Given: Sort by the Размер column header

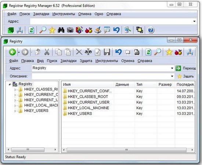Looking at the screenshot, I should 166,85.
